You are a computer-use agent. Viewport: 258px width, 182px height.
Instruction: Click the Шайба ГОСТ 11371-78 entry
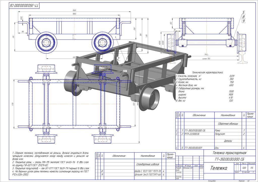[148, 171]
